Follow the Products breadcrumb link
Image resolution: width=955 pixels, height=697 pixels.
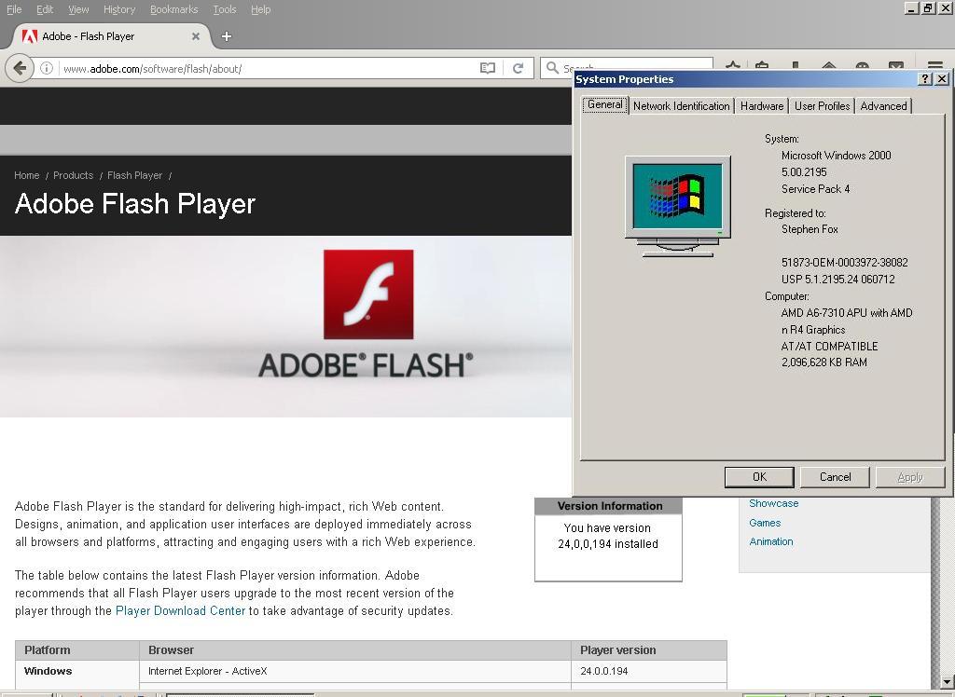pos(73,175)
